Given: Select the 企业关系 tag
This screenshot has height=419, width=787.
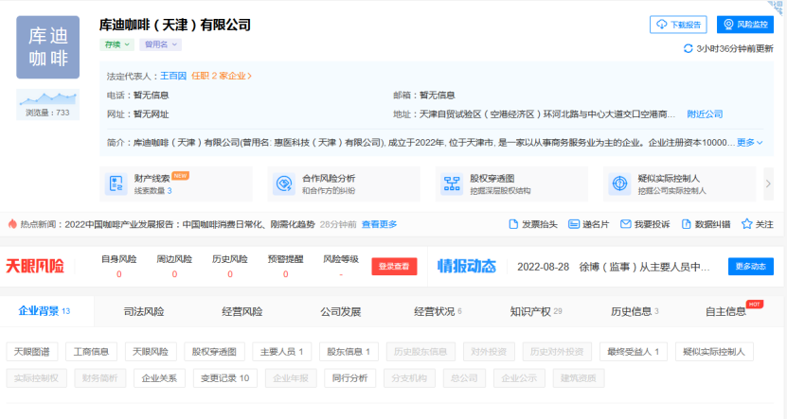Looking at the screenshot, I should (x=159, y=378).
